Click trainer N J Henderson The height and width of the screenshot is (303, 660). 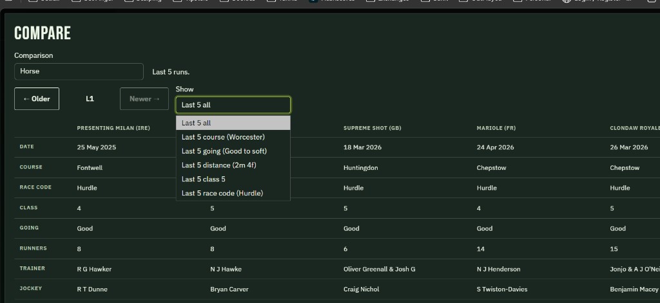tap(498, 269)
